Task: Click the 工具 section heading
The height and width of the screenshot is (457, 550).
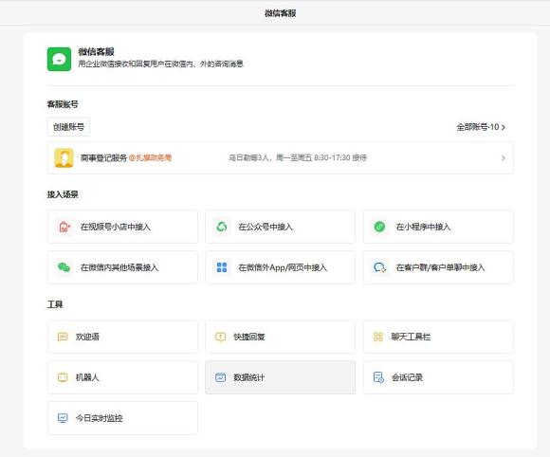Action: [55, 304]
